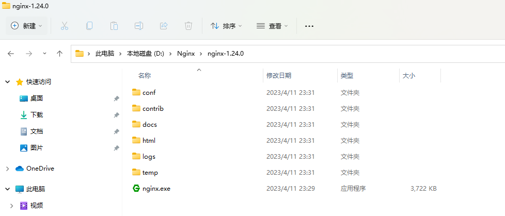The image size is (505, 216).
Task: Go up one folder level arrow
Action: (x=59, y=54)
